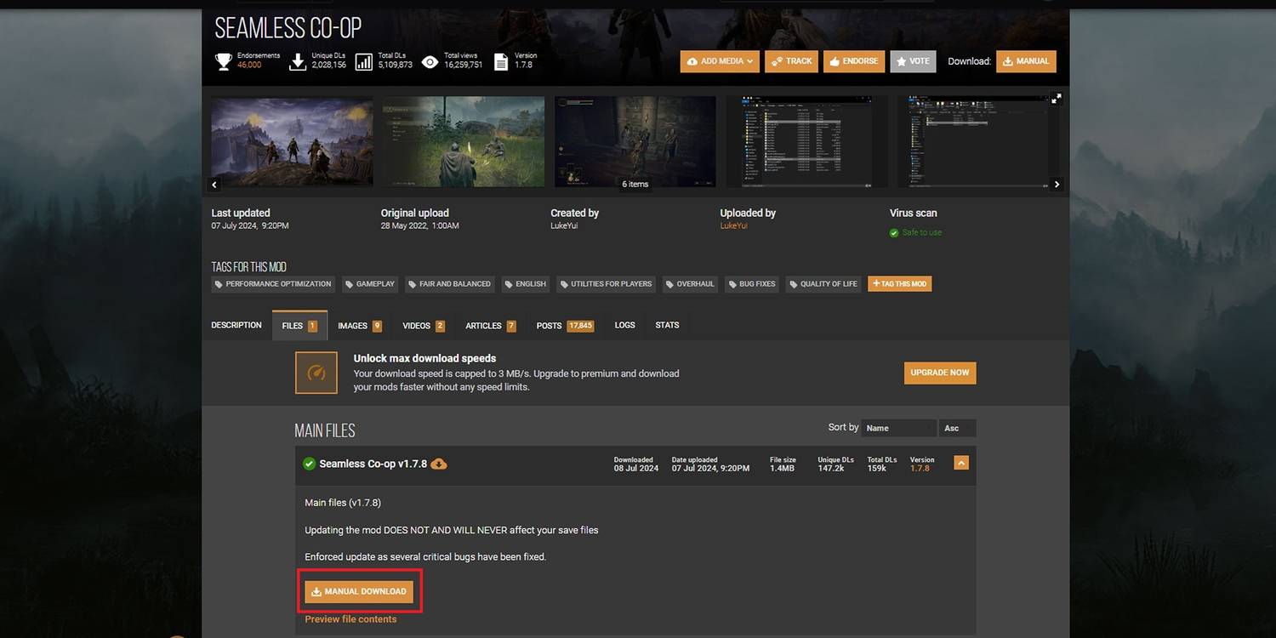Viewport: 1276px width, 638px height.
Task: Collapse the Seamless Co-op v1.7.8 file entry
Action: point(961,463)
